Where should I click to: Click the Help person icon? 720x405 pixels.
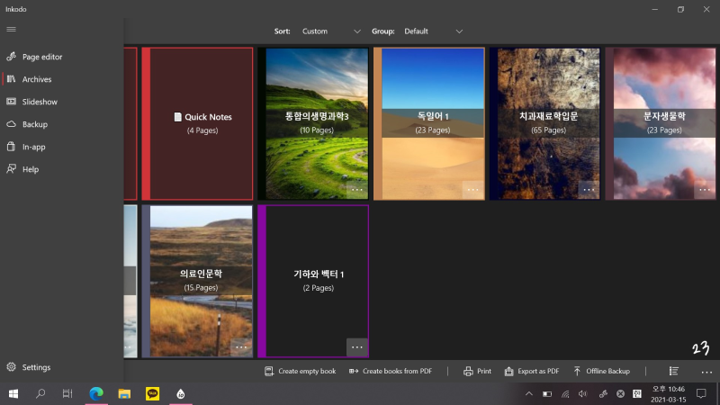[x=11, y=169]
